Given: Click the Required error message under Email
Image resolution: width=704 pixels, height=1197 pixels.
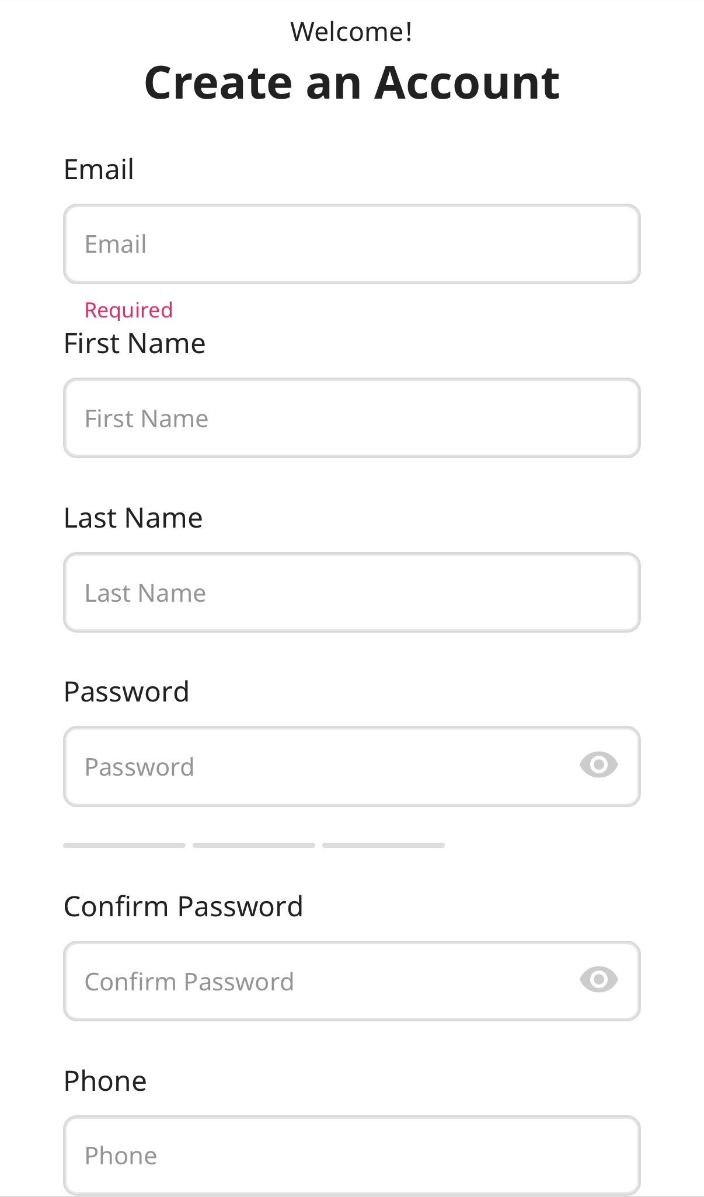Looking at the screenshot, I should (128, 310).
